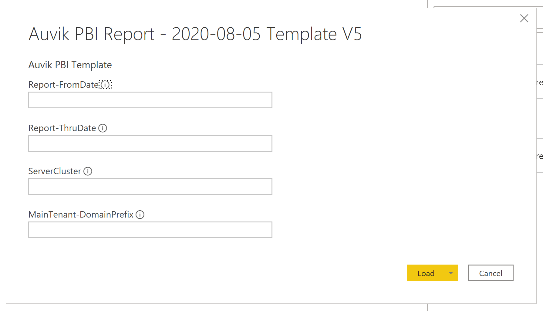The width and height of the screenshot is (543, 311).
Task: Close the template dialog with the X
Action: 524,18
